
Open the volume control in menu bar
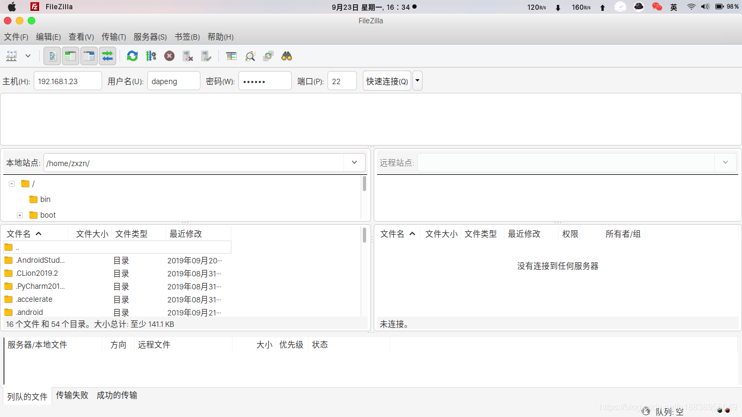pyautogui.click(x=706, y=7)
